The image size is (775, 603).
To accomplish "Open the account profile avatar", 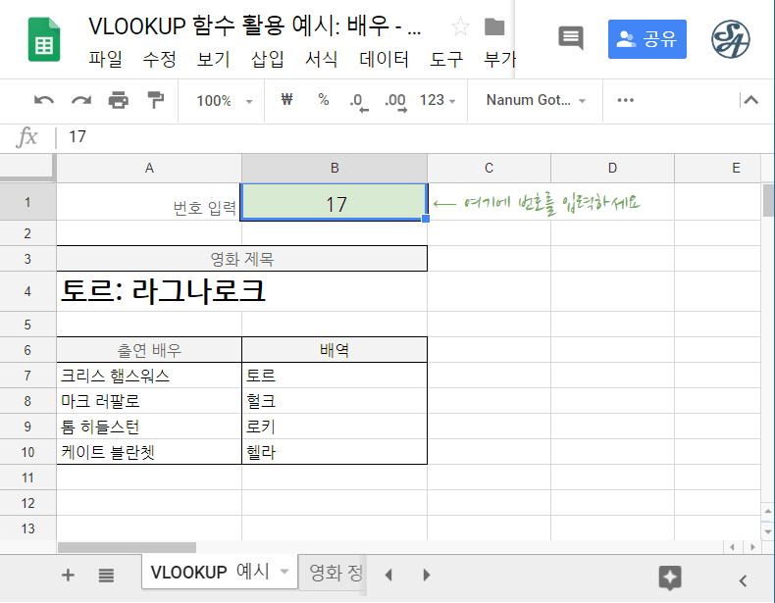I will pos(731,39).
